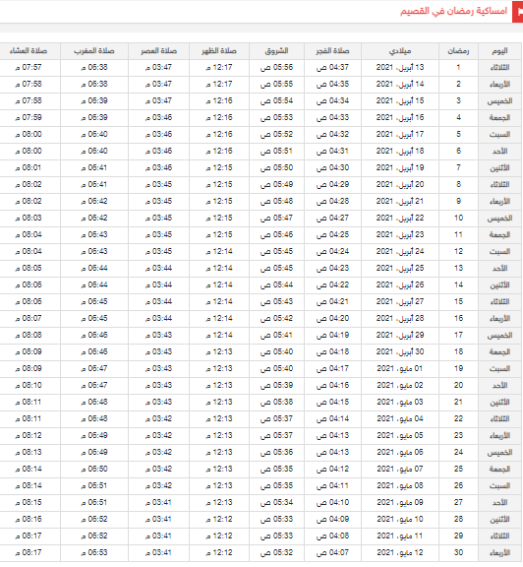Select the رمضان column header

pos(458,51)
